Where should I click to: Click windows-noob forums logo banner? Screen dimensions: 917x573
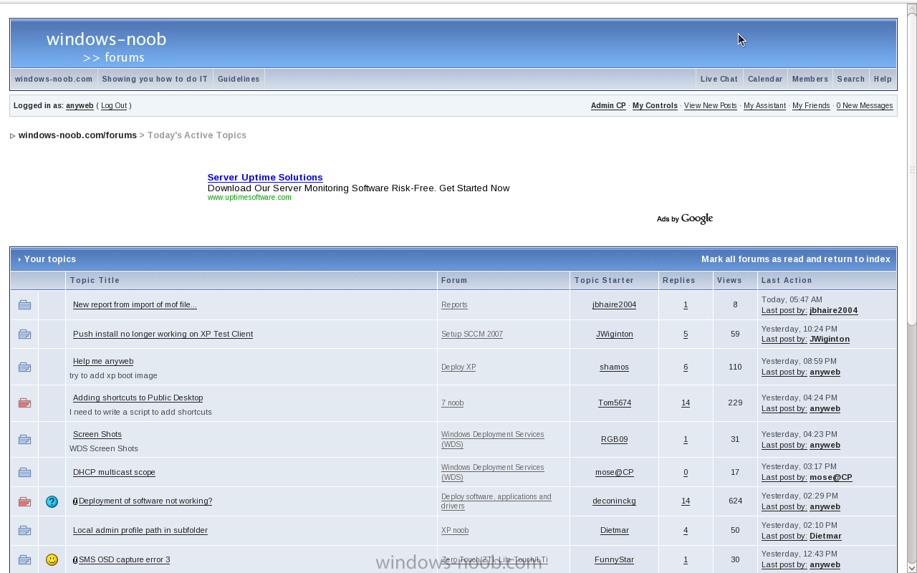(x=106, y=47)
